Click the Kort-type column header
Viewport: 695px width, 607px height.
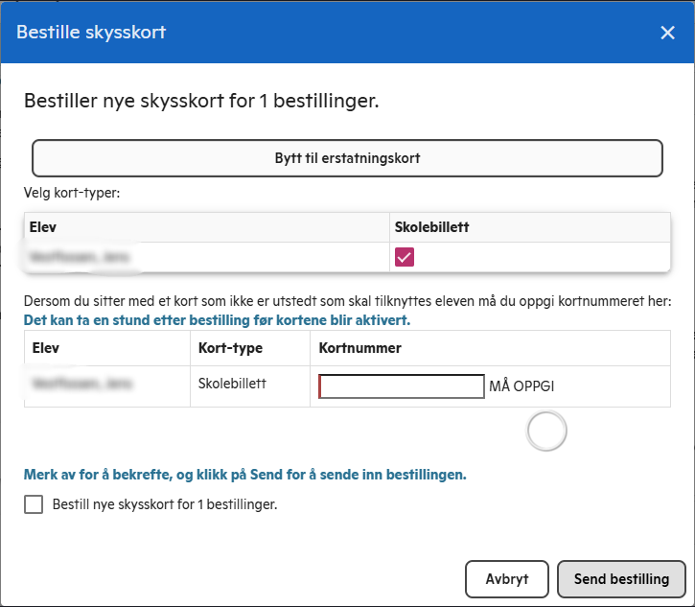[x=230, y=348]
